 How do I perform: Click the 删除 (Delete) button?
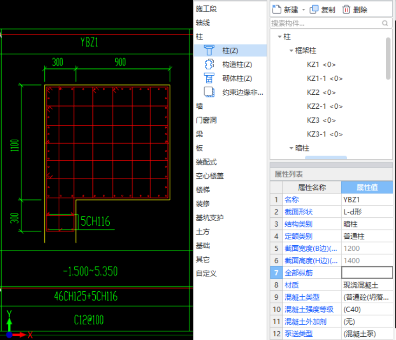(355, 10)
